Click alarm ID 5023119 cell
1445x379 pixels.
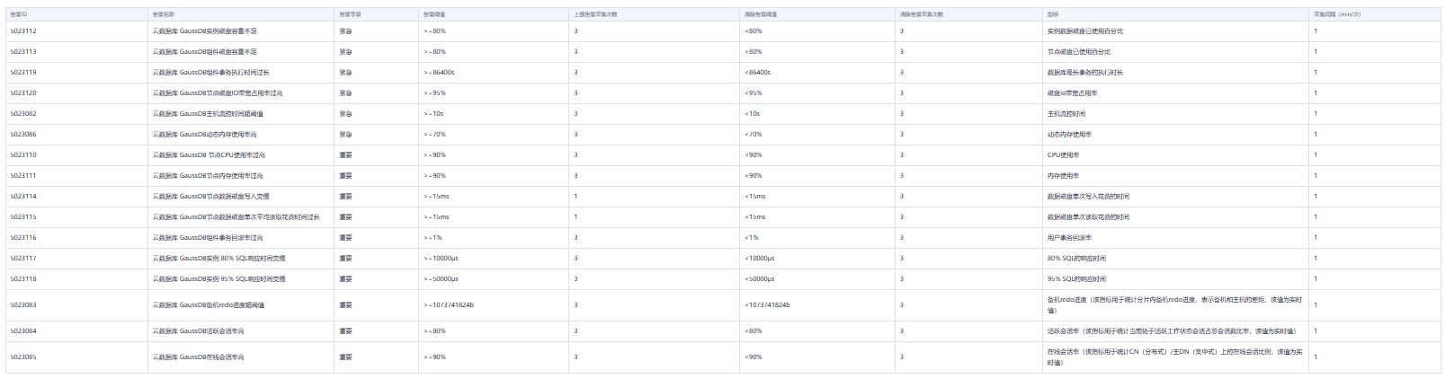(23, 72)
